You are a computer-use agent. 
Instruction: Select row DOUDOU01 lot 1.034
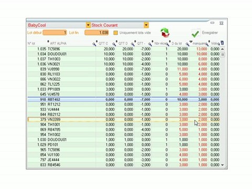pyautogui.click(x=123, y=54)
